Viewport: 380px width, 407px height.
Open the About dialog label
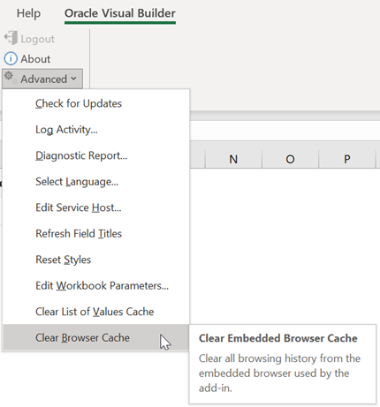[x=35, y=59]
